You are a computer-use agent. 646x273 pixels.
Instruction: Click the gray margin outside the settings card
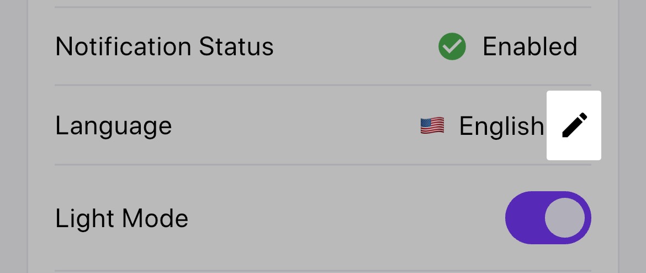point(13,136)
